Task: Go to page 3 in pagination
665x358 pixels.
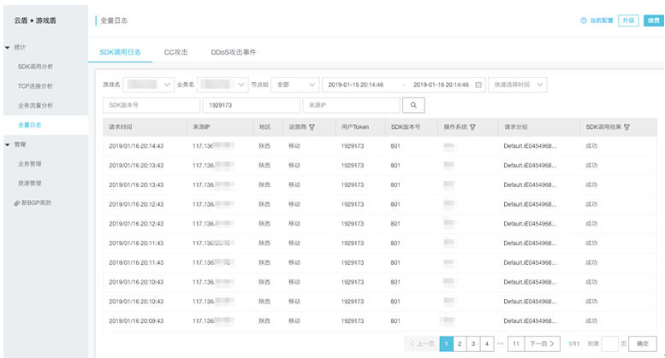Action: click(473, 343)
